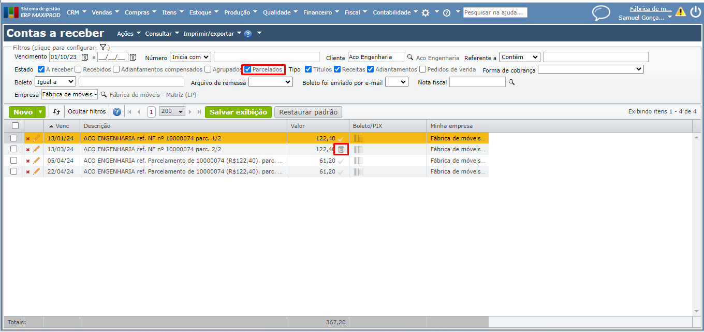Open calendar for Vencimento start date
Viewport: 704px width, 332px height.
tap(85, 57)
